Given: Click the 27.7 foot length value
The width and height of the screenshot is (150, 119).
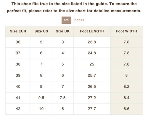Looking at the screenshot, I should (92, 109).
